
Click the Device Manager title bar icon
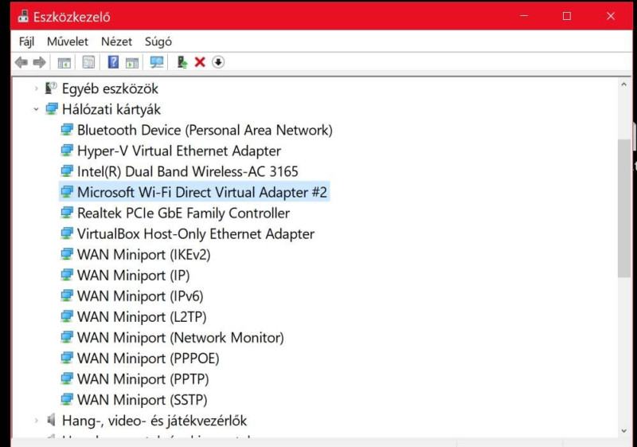(x=23, y=16)
